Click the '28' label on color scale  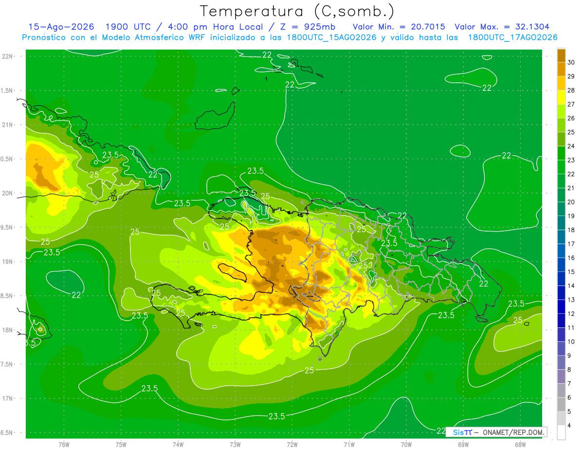571,90
